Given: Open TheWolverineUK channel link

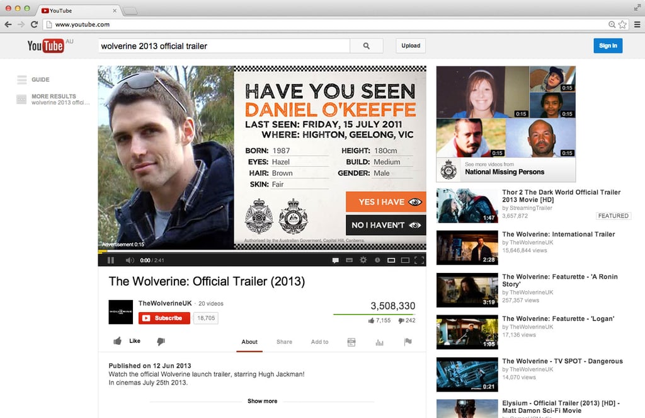Looking at the screenshot, I should [x=165, y=303].
